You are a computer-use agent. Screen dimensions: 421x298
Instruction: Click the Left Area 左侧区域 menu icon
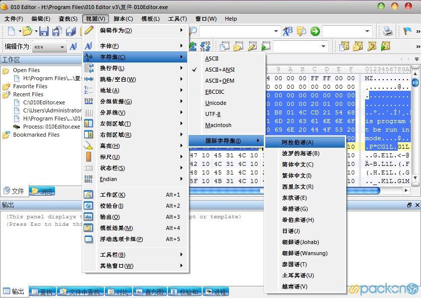(88, 124)
